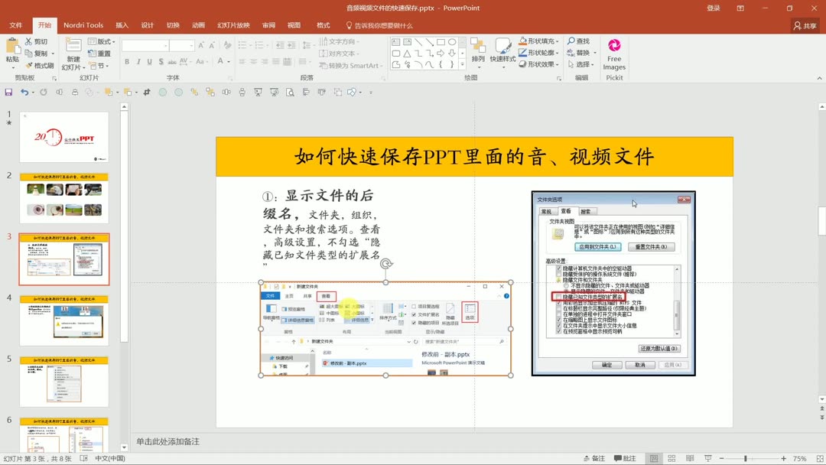
Task: Click the Save icon in Quick Access Toolbar
Action: coord(8,91)
